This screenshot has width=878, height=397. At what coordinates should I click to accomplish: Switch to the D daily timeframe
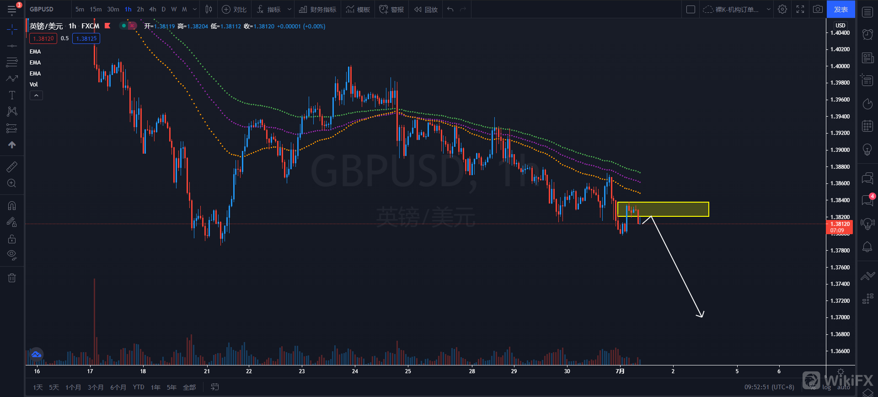(164, 9)
